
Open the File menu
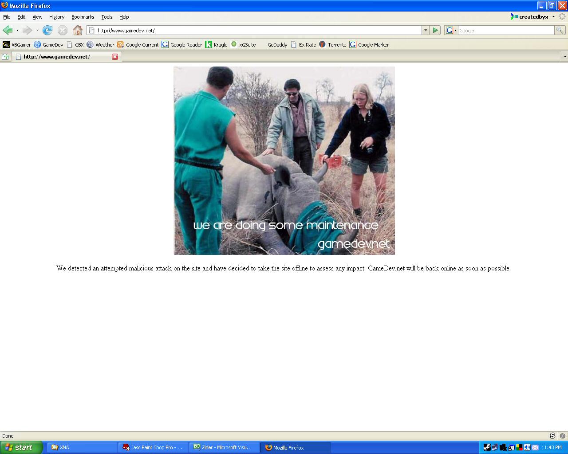[7, 17]
